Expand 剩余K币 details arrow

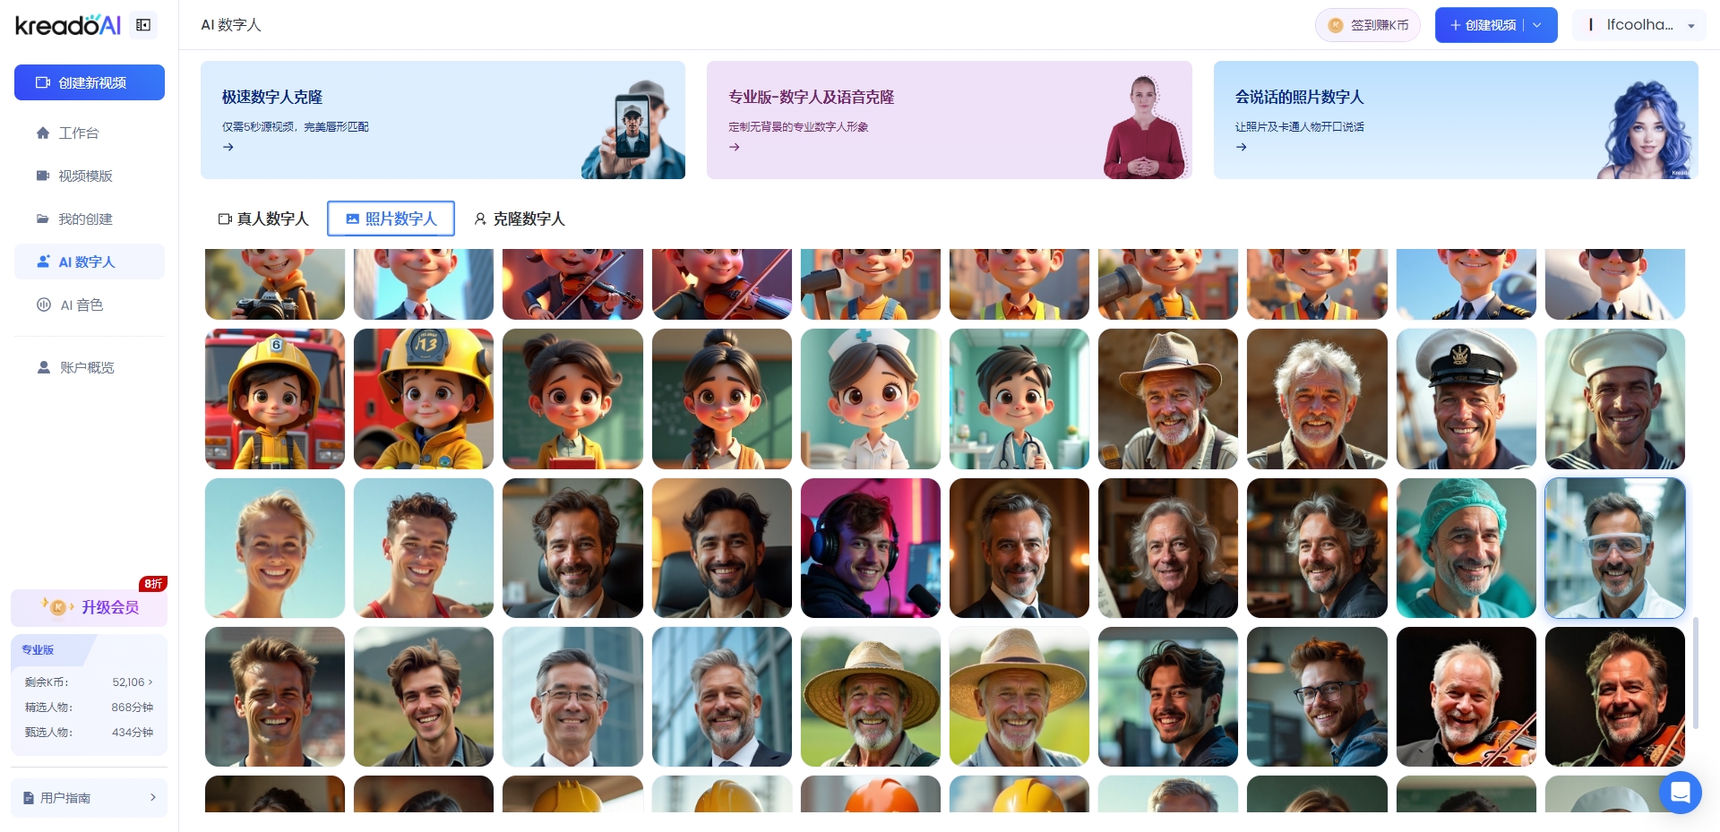coord(150,682)
